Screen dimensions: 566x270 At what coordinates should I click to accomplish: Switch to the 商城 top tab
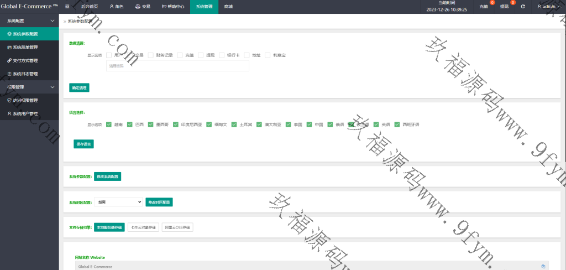(x=228, y=7)
